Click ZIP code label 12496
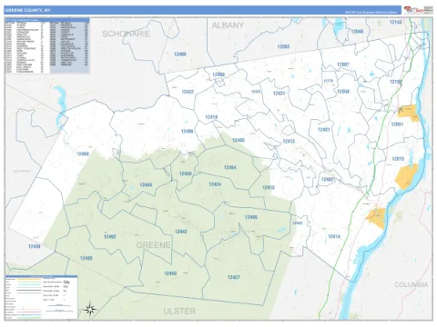The height and width of the screenshot is (327, 437). [x=188, y=132]
